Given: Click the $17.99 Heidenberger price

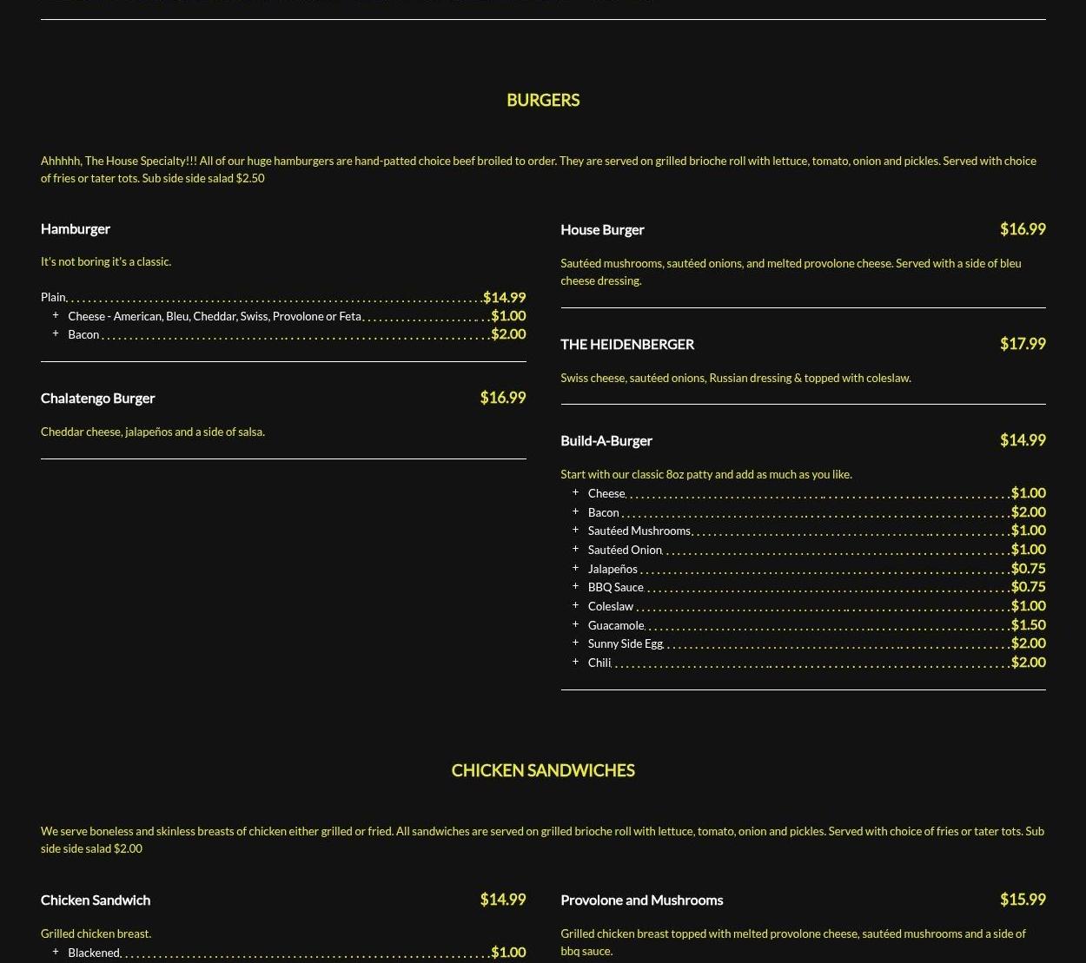Looking at the screenshot, I should 1022,344.
